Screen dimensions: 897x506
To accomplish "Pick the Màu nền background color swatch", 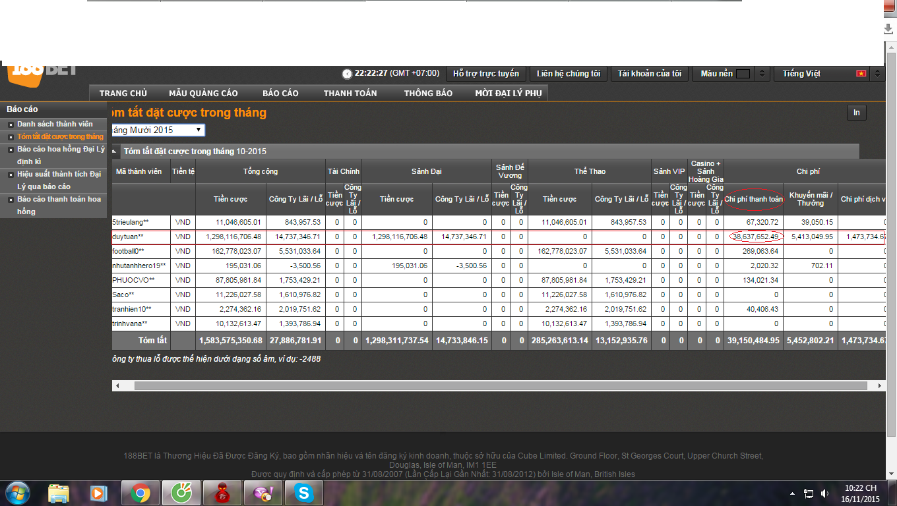I will pyautogui.click(x=743, y=74).
